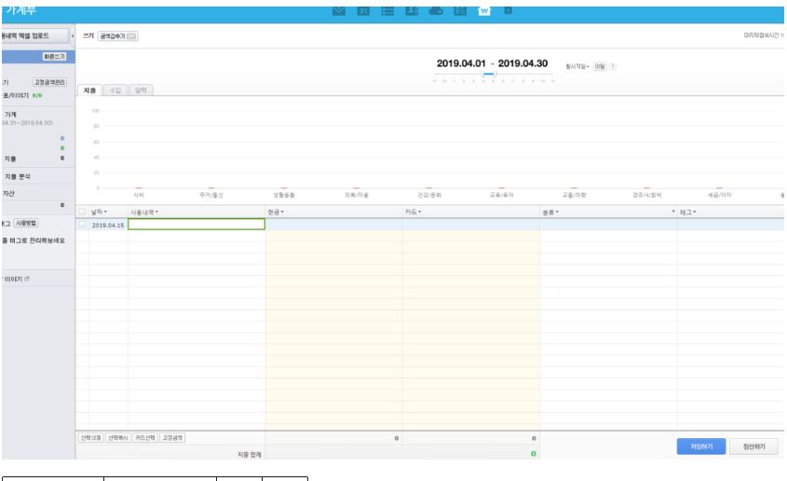Click the 고정금액 button below table

tap(172, 438)
